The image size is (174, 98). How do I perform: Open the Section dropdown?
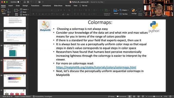click(x=25, y=15)
